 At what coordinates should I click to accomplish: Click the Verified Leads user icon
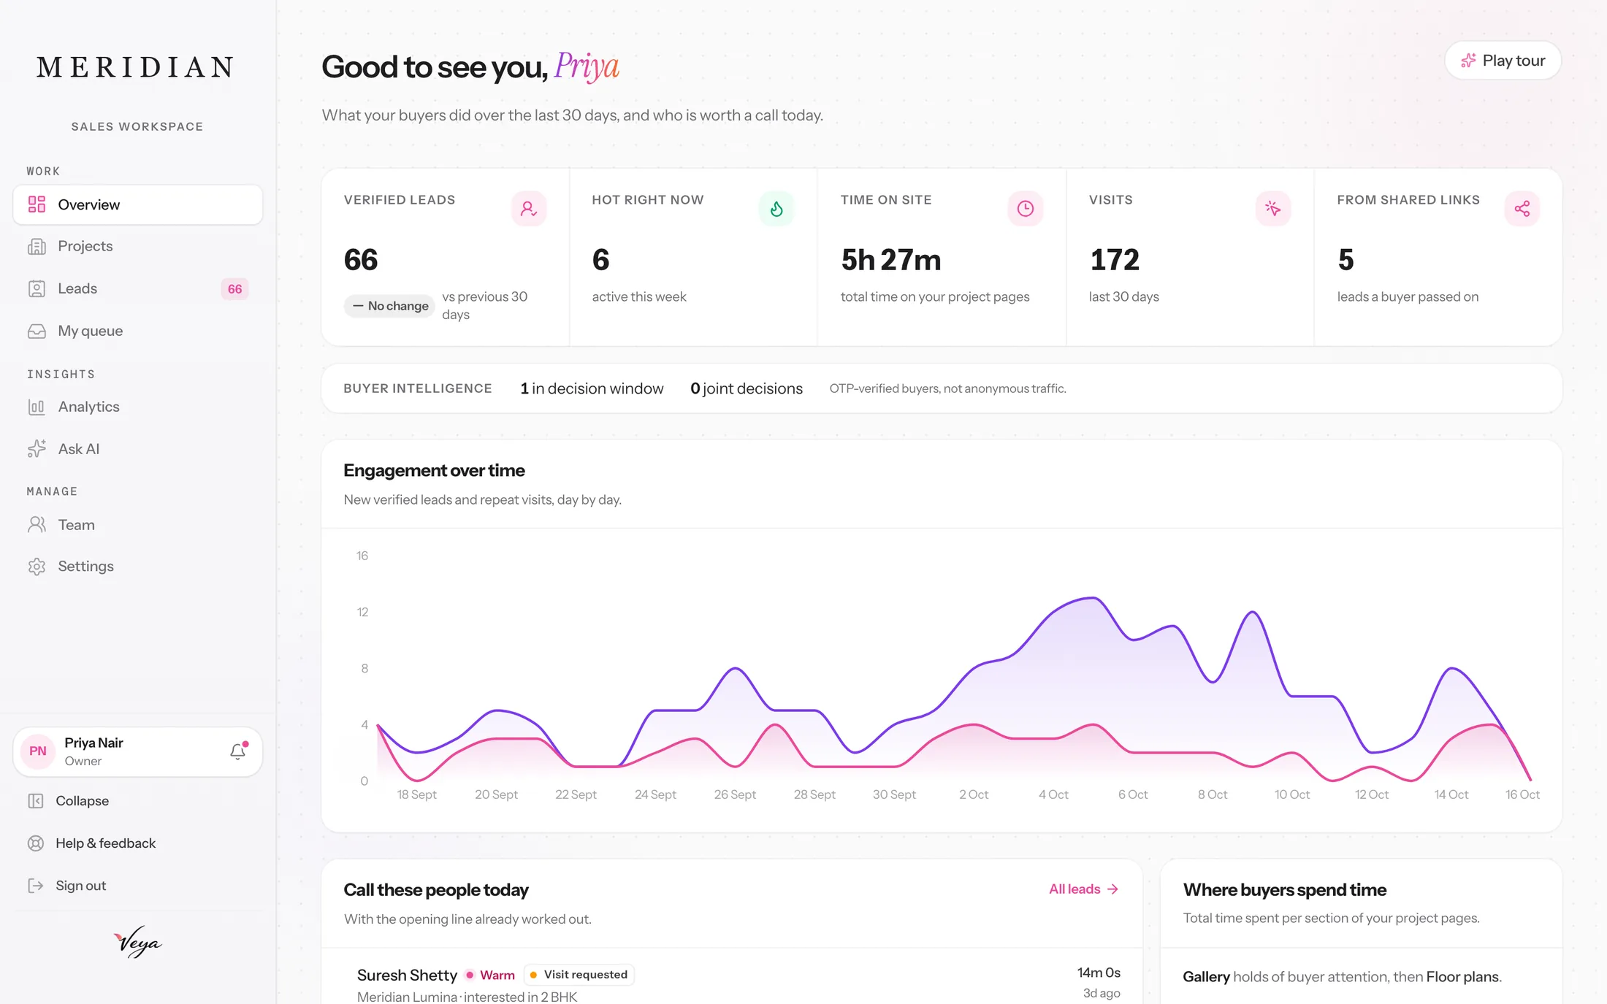tap(529, 209)
